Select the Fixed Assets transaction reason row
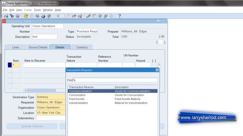This screenshot has width=243, height=136. pyautogui.click(x=112, y=99)
